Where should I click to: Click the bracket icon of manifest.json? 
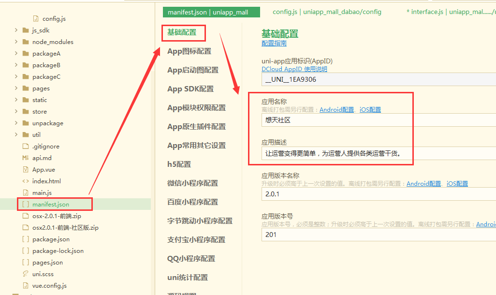[x=26, y=204]
